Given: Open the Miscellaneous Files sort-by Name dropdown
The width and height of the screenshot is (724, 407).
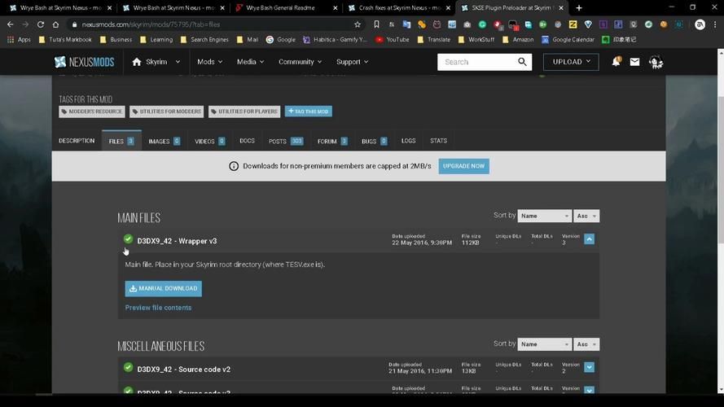Looking at the screenshot, I should click(544, 344).
